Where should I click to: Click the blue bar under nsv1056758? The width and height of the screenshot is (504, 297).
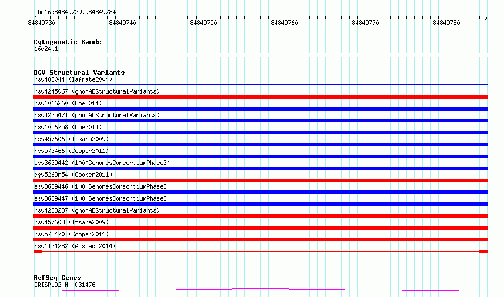pyautogui.click(x=260, y=133)
